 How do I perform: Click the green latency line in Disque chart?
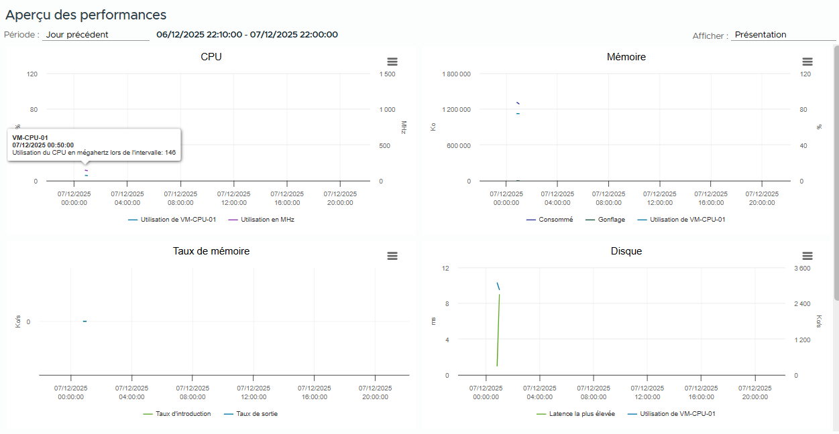[498, 328]
